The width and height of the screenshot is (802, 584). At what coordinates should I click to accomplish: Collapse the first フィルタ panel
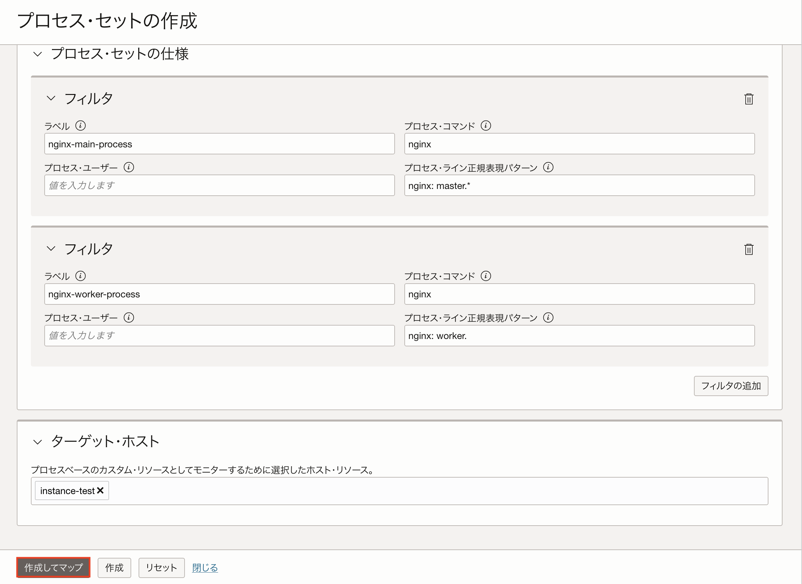click(x=51, y=98)
